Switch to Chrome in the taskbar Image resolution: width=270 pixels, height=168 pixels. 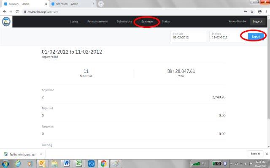103,163
